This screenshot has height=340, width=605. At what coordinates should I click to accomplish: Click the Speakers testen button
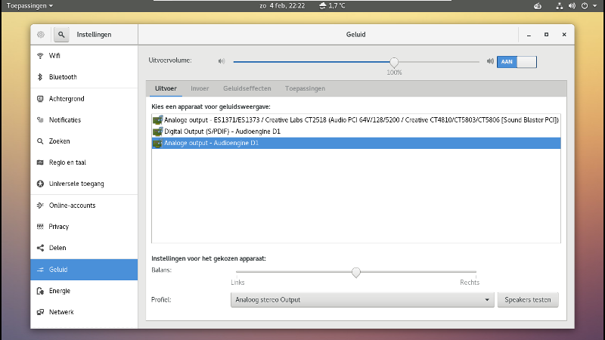[x=528, y=300]
